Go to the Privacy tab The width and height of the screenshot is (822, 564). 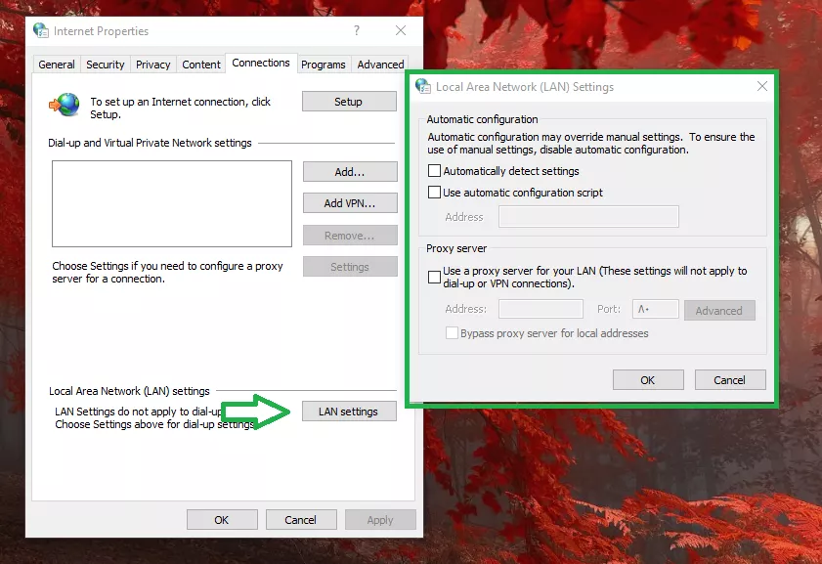(x=153, y=65)
